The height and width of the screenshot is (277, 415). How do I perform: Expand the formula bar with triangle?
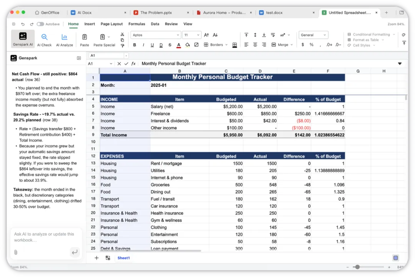tap(400, 64)
